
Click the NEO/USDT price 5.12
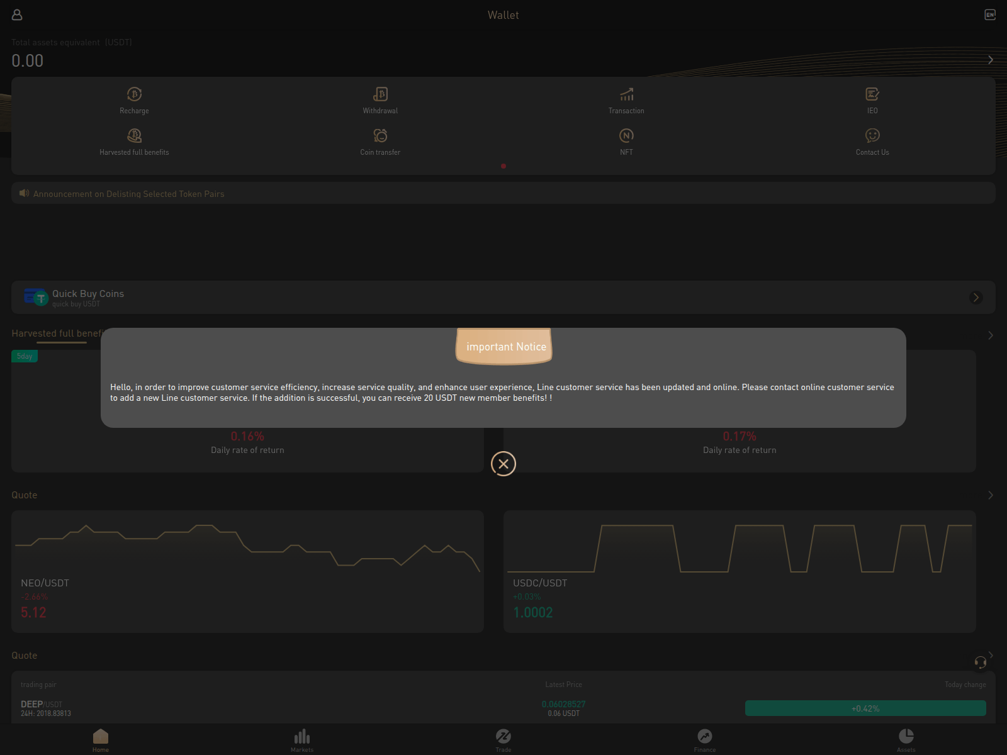click(33, 612)
